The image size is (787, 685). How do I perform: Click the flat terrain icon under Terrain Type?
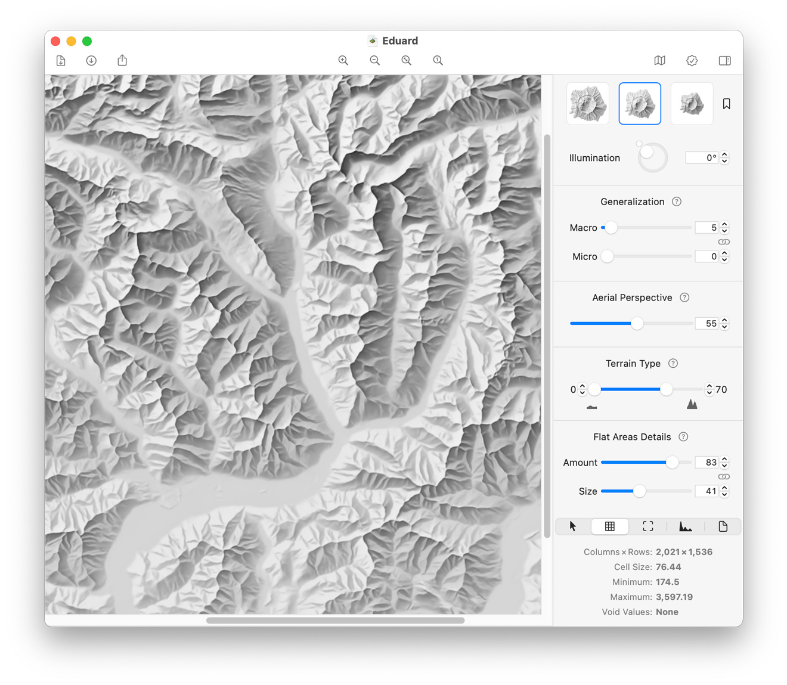click(591, 407)
